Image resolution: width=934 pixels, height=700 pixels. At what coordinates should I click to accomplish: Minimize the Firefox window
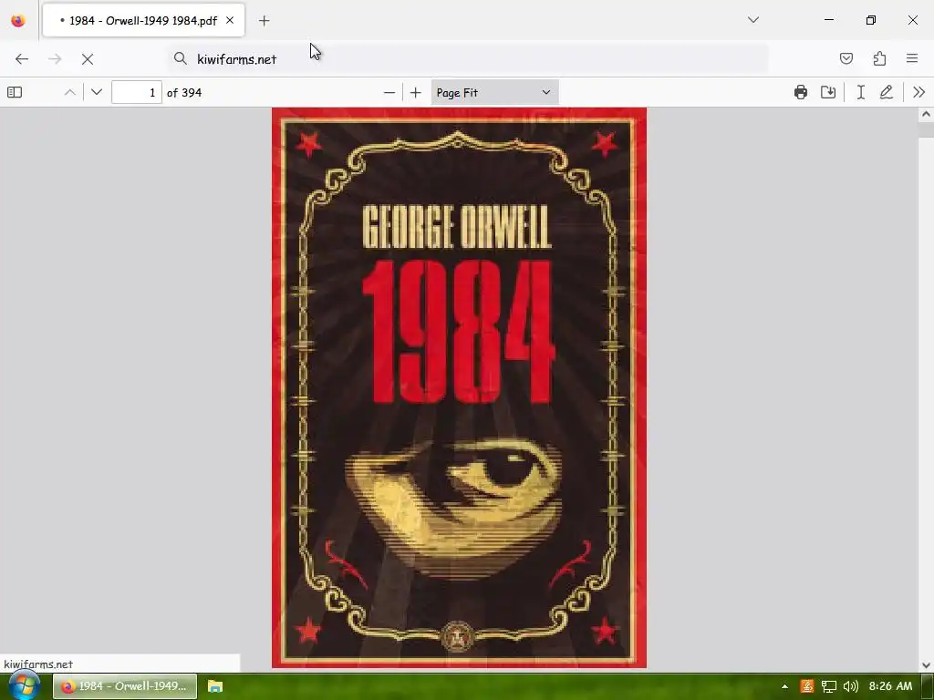[x=829, y=20]
